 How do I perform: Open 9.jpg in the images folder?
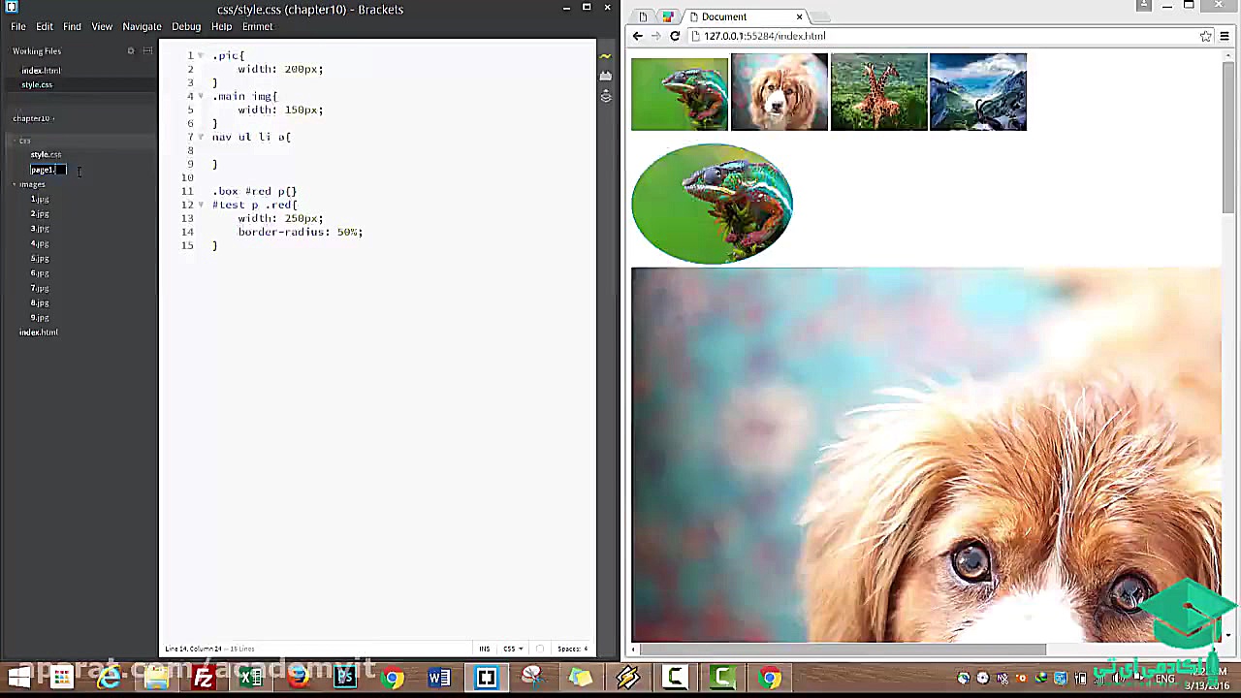tap(40, 317)
